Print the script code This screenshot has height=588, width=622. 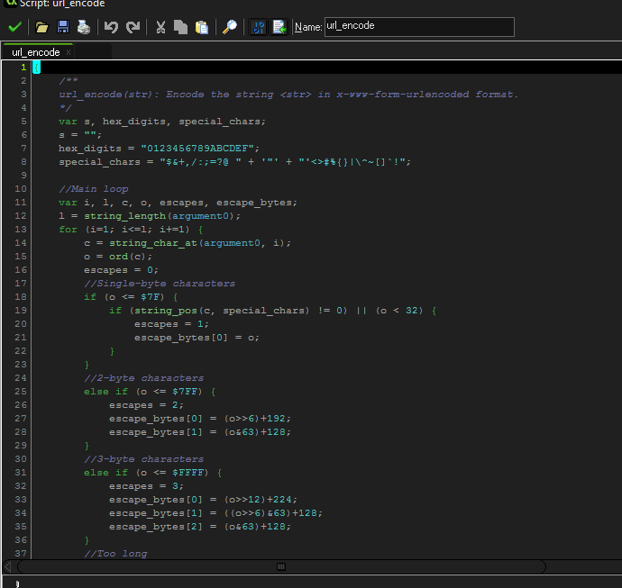(x=83, y=27)
